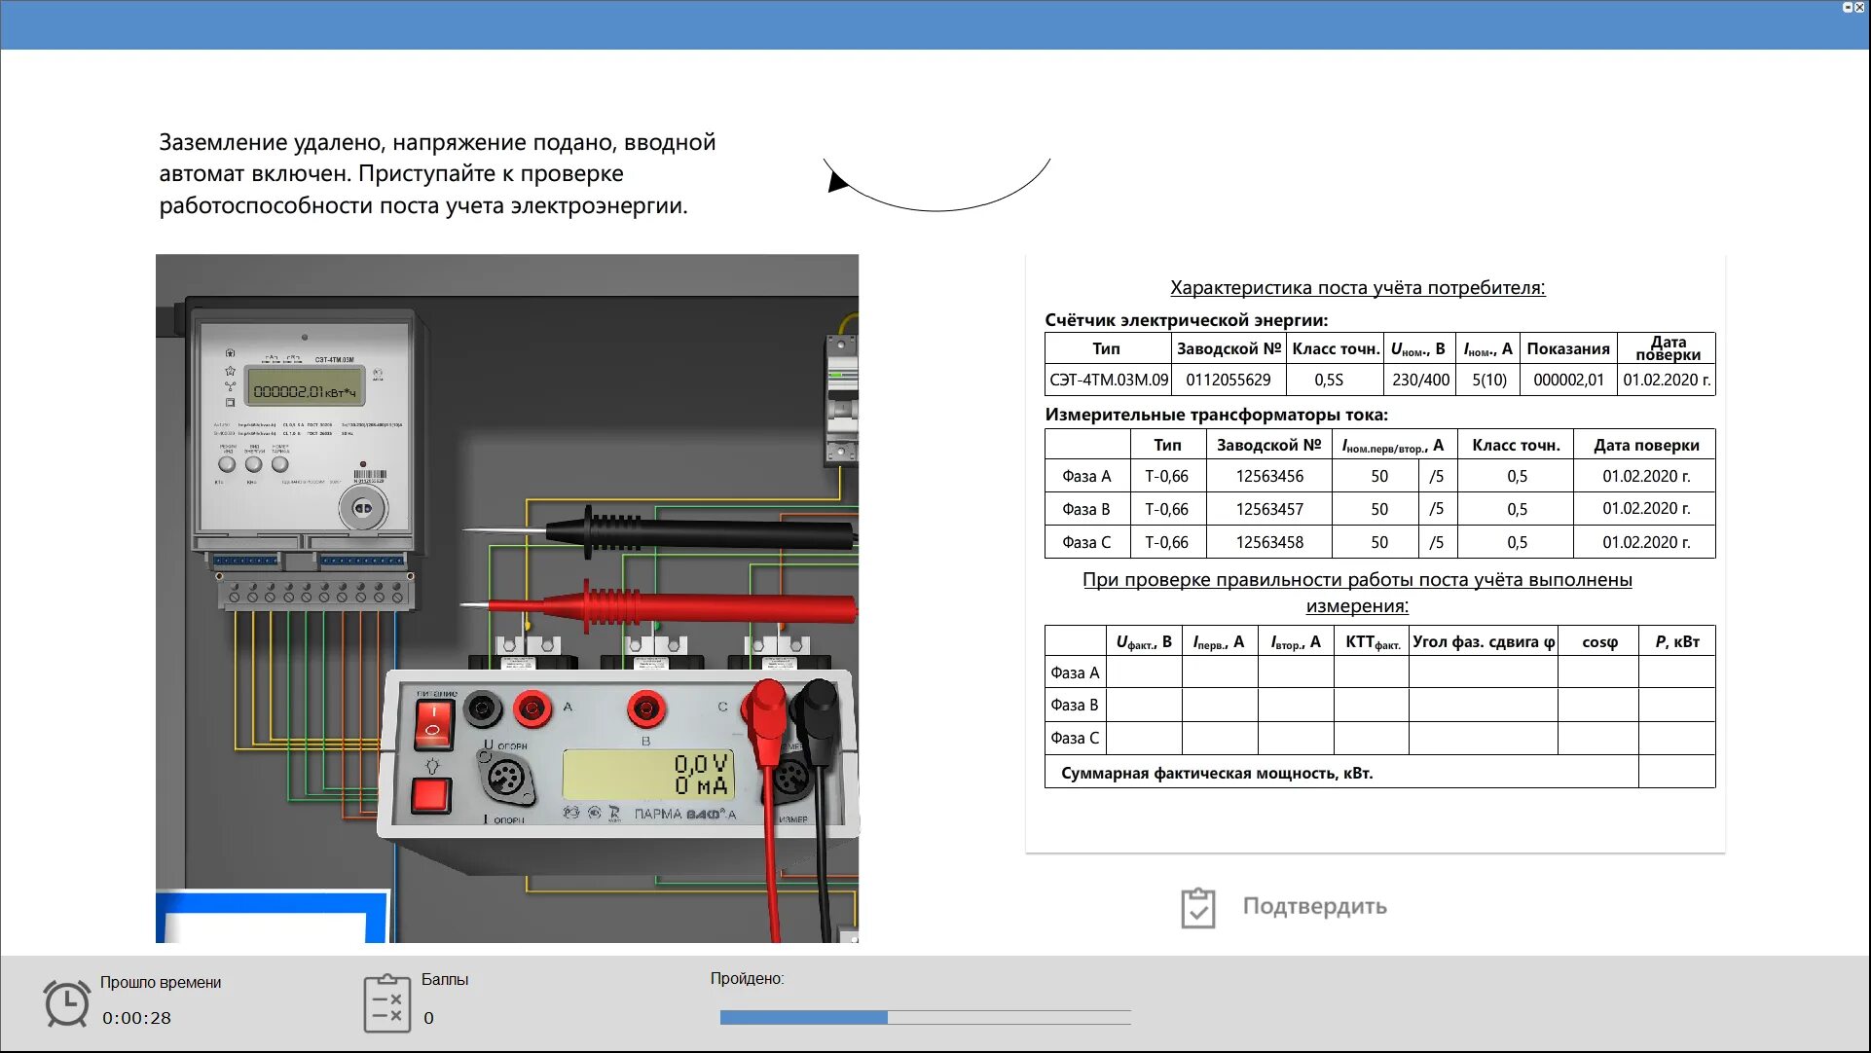1871x1053 pixels.
Task: Toggle the red power switch on Parma
Action: tap(434, 725)
